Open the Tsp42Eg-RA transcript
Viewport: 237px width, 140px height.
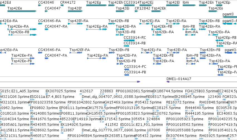click(97, 29)
